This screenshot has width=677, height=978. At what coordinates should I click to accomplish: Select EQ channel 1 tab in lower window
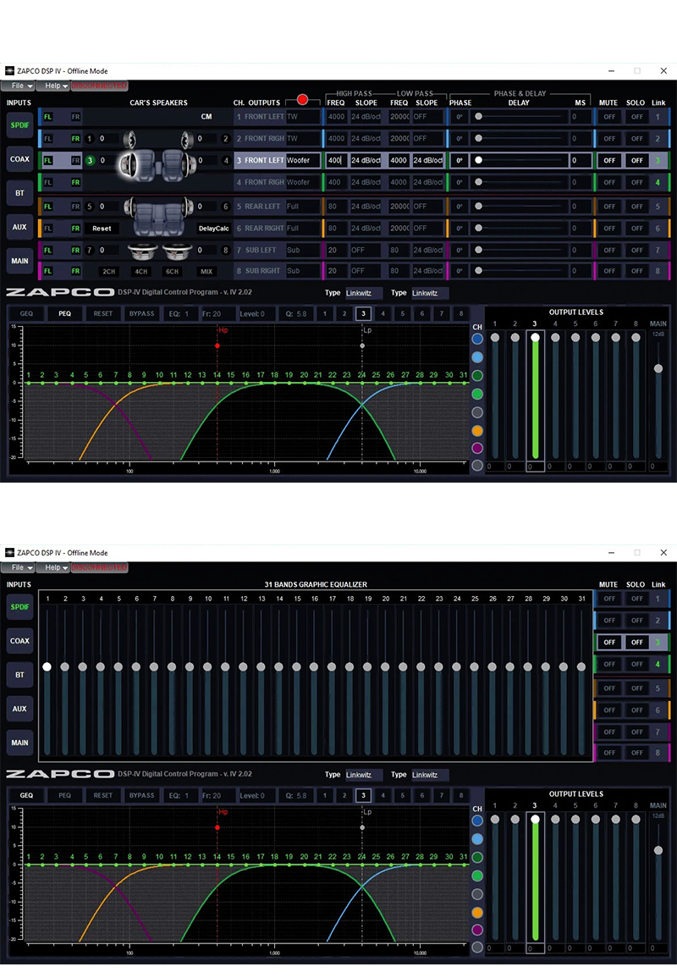324,795
